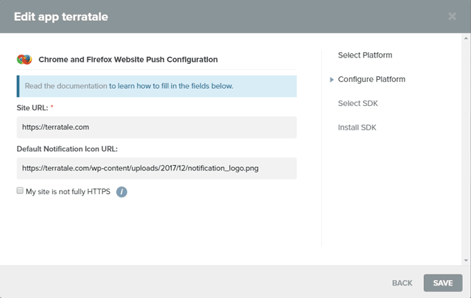The image size is (471, 298).
Task: Open the Install SDK step
Action: pyautogui.click(x=357, y=128)
